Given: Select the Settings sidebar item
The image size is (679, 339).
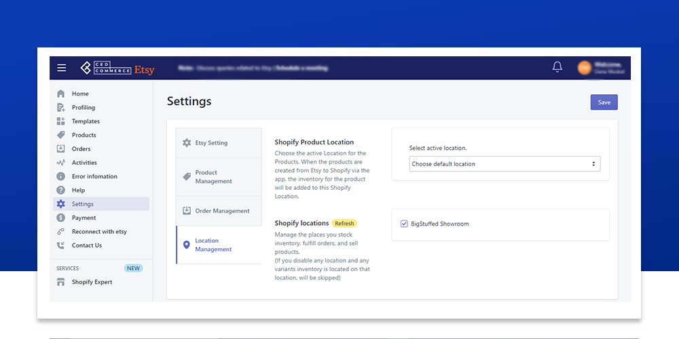Looking at the screenshot, I should pos(101,204).
